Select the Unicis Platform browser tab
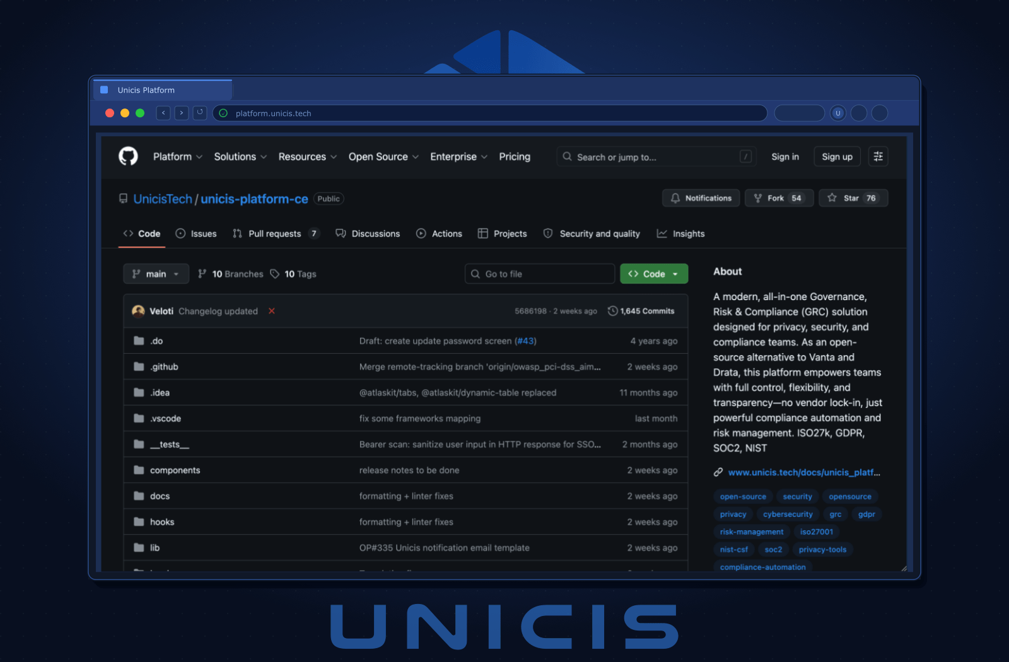This screenshot has width=1009, height=662. (163, 90)
